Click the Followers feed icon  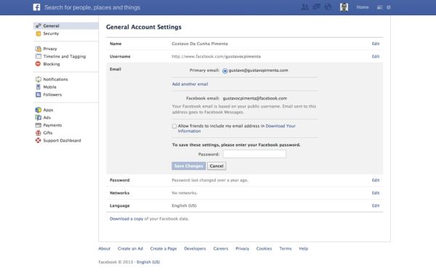(39, 94)
